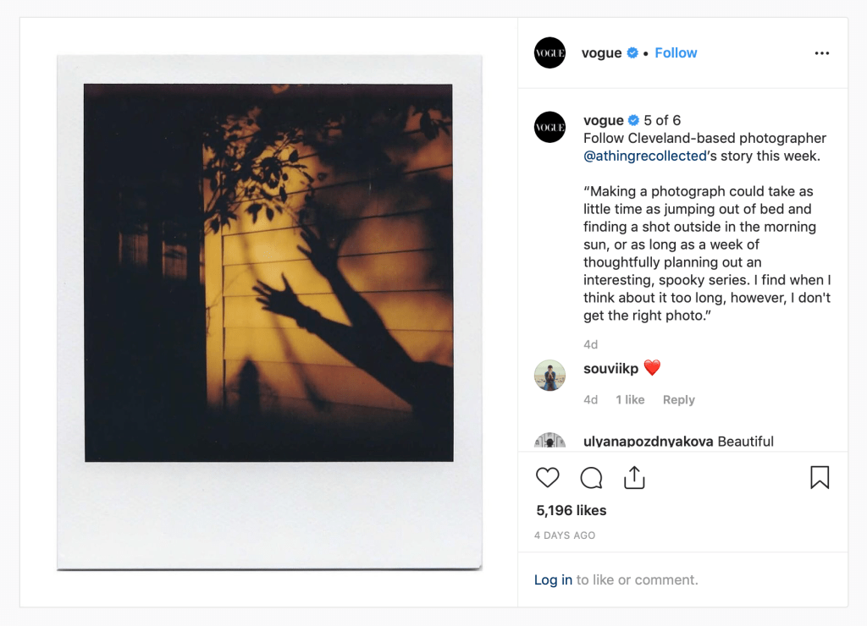
Task: Reply to souviikp's comment
Action: tap(678, 399)
